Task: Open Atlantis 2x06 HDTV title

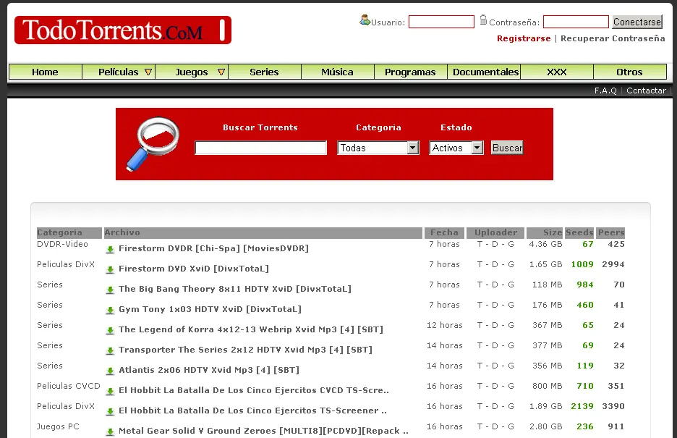Action: [x=209, y=370]
